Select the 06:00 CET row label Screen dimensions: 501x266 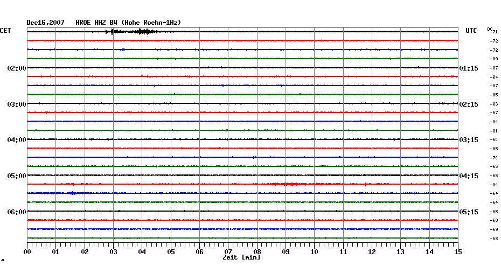click(17, 212)
